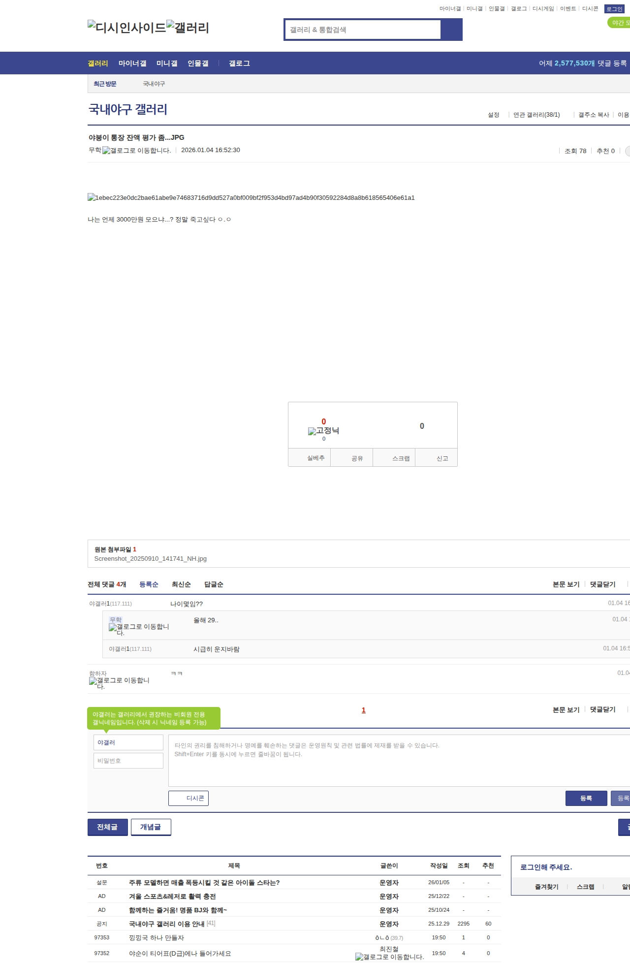
Task: Click the 로그인 button at top
Action: [x=614, y=9]
